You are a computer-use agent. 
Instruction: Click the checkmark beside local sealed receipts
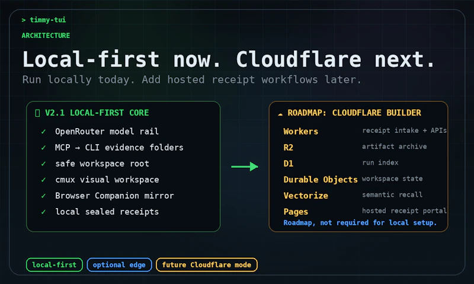tap(43, 212)
